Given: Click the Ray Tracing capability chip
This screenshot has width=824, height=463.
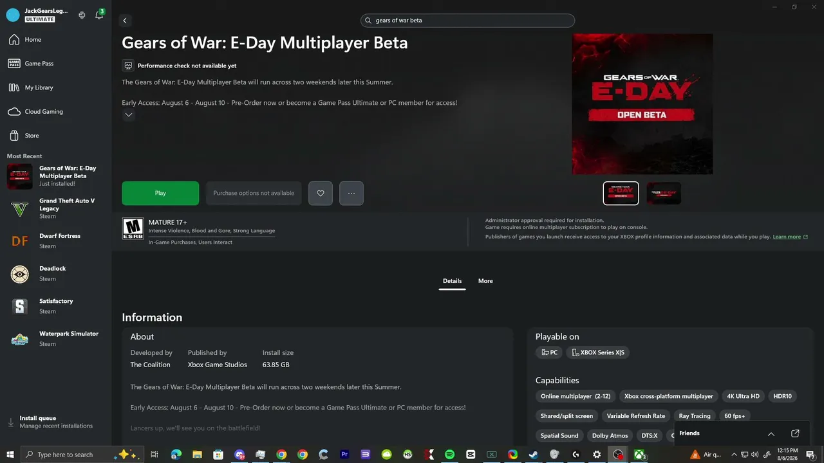Looking at the screenshot, I should tap(695, 416).
